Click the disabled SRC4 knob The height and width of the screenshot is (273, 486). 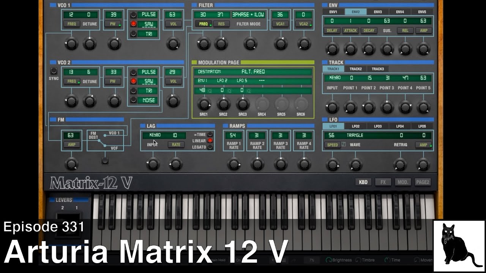[262, 104]
